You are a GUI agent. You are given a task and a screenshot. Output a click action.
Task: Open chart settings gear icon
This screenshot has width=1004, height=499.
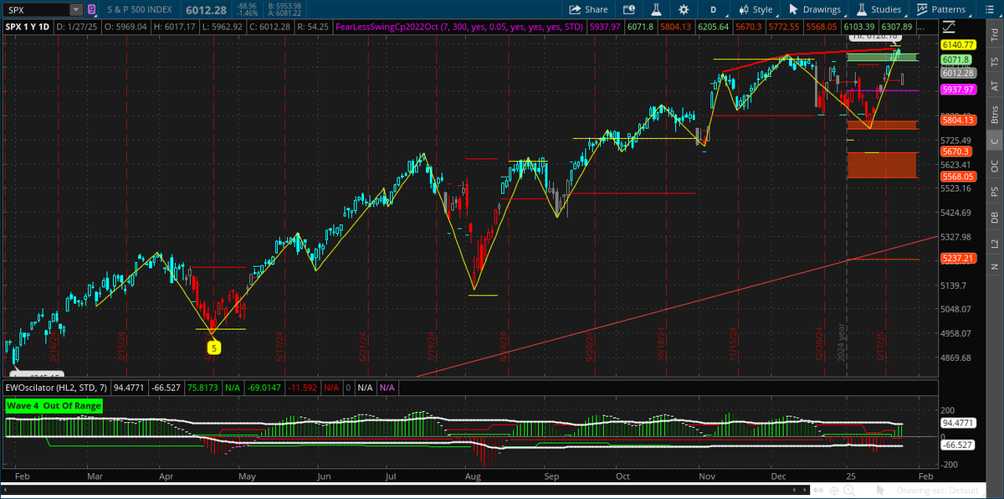[684, 9]
